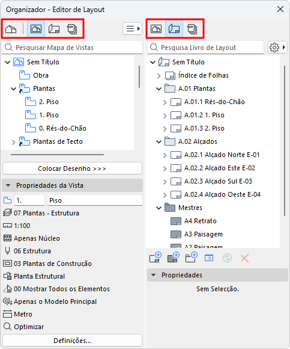Click the layer combination icon for 07 Plantas - Estrutura
This screenshot has width=290, height=349.
coord(7,213)
